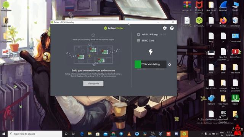This screenshot has width=244, height=137.
Task: Open Discord from the taskbar
Action: tap(176, 134)
